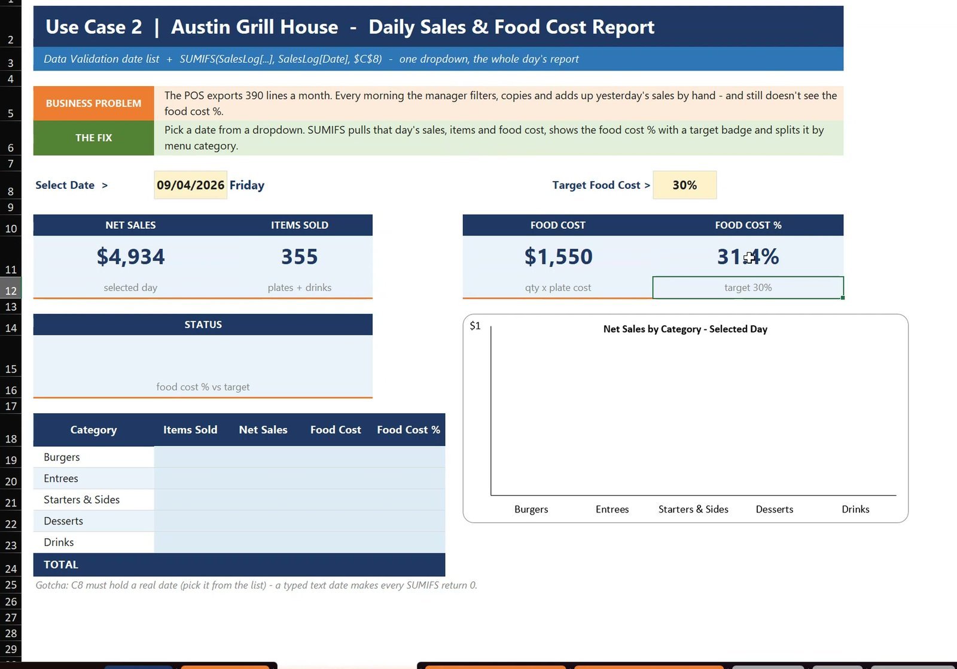Click the Friday weekday cell

(247, 185)
